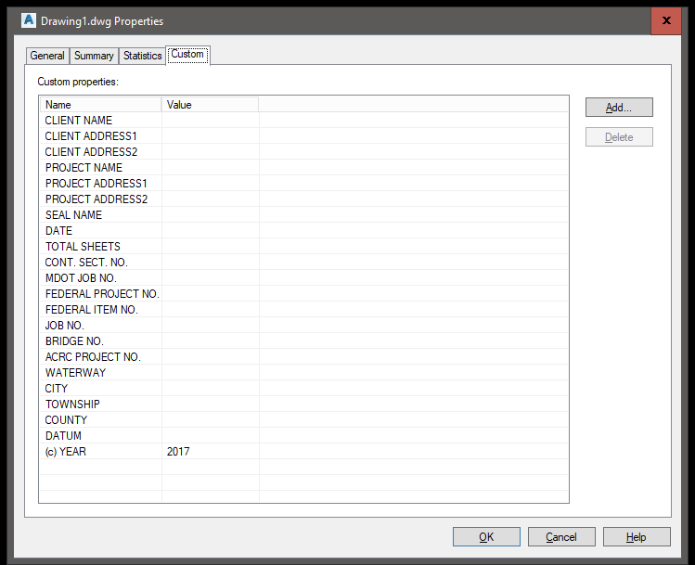Select the CONT. SECT. NO. row
695x565 pixels.
tap(303, 263)
